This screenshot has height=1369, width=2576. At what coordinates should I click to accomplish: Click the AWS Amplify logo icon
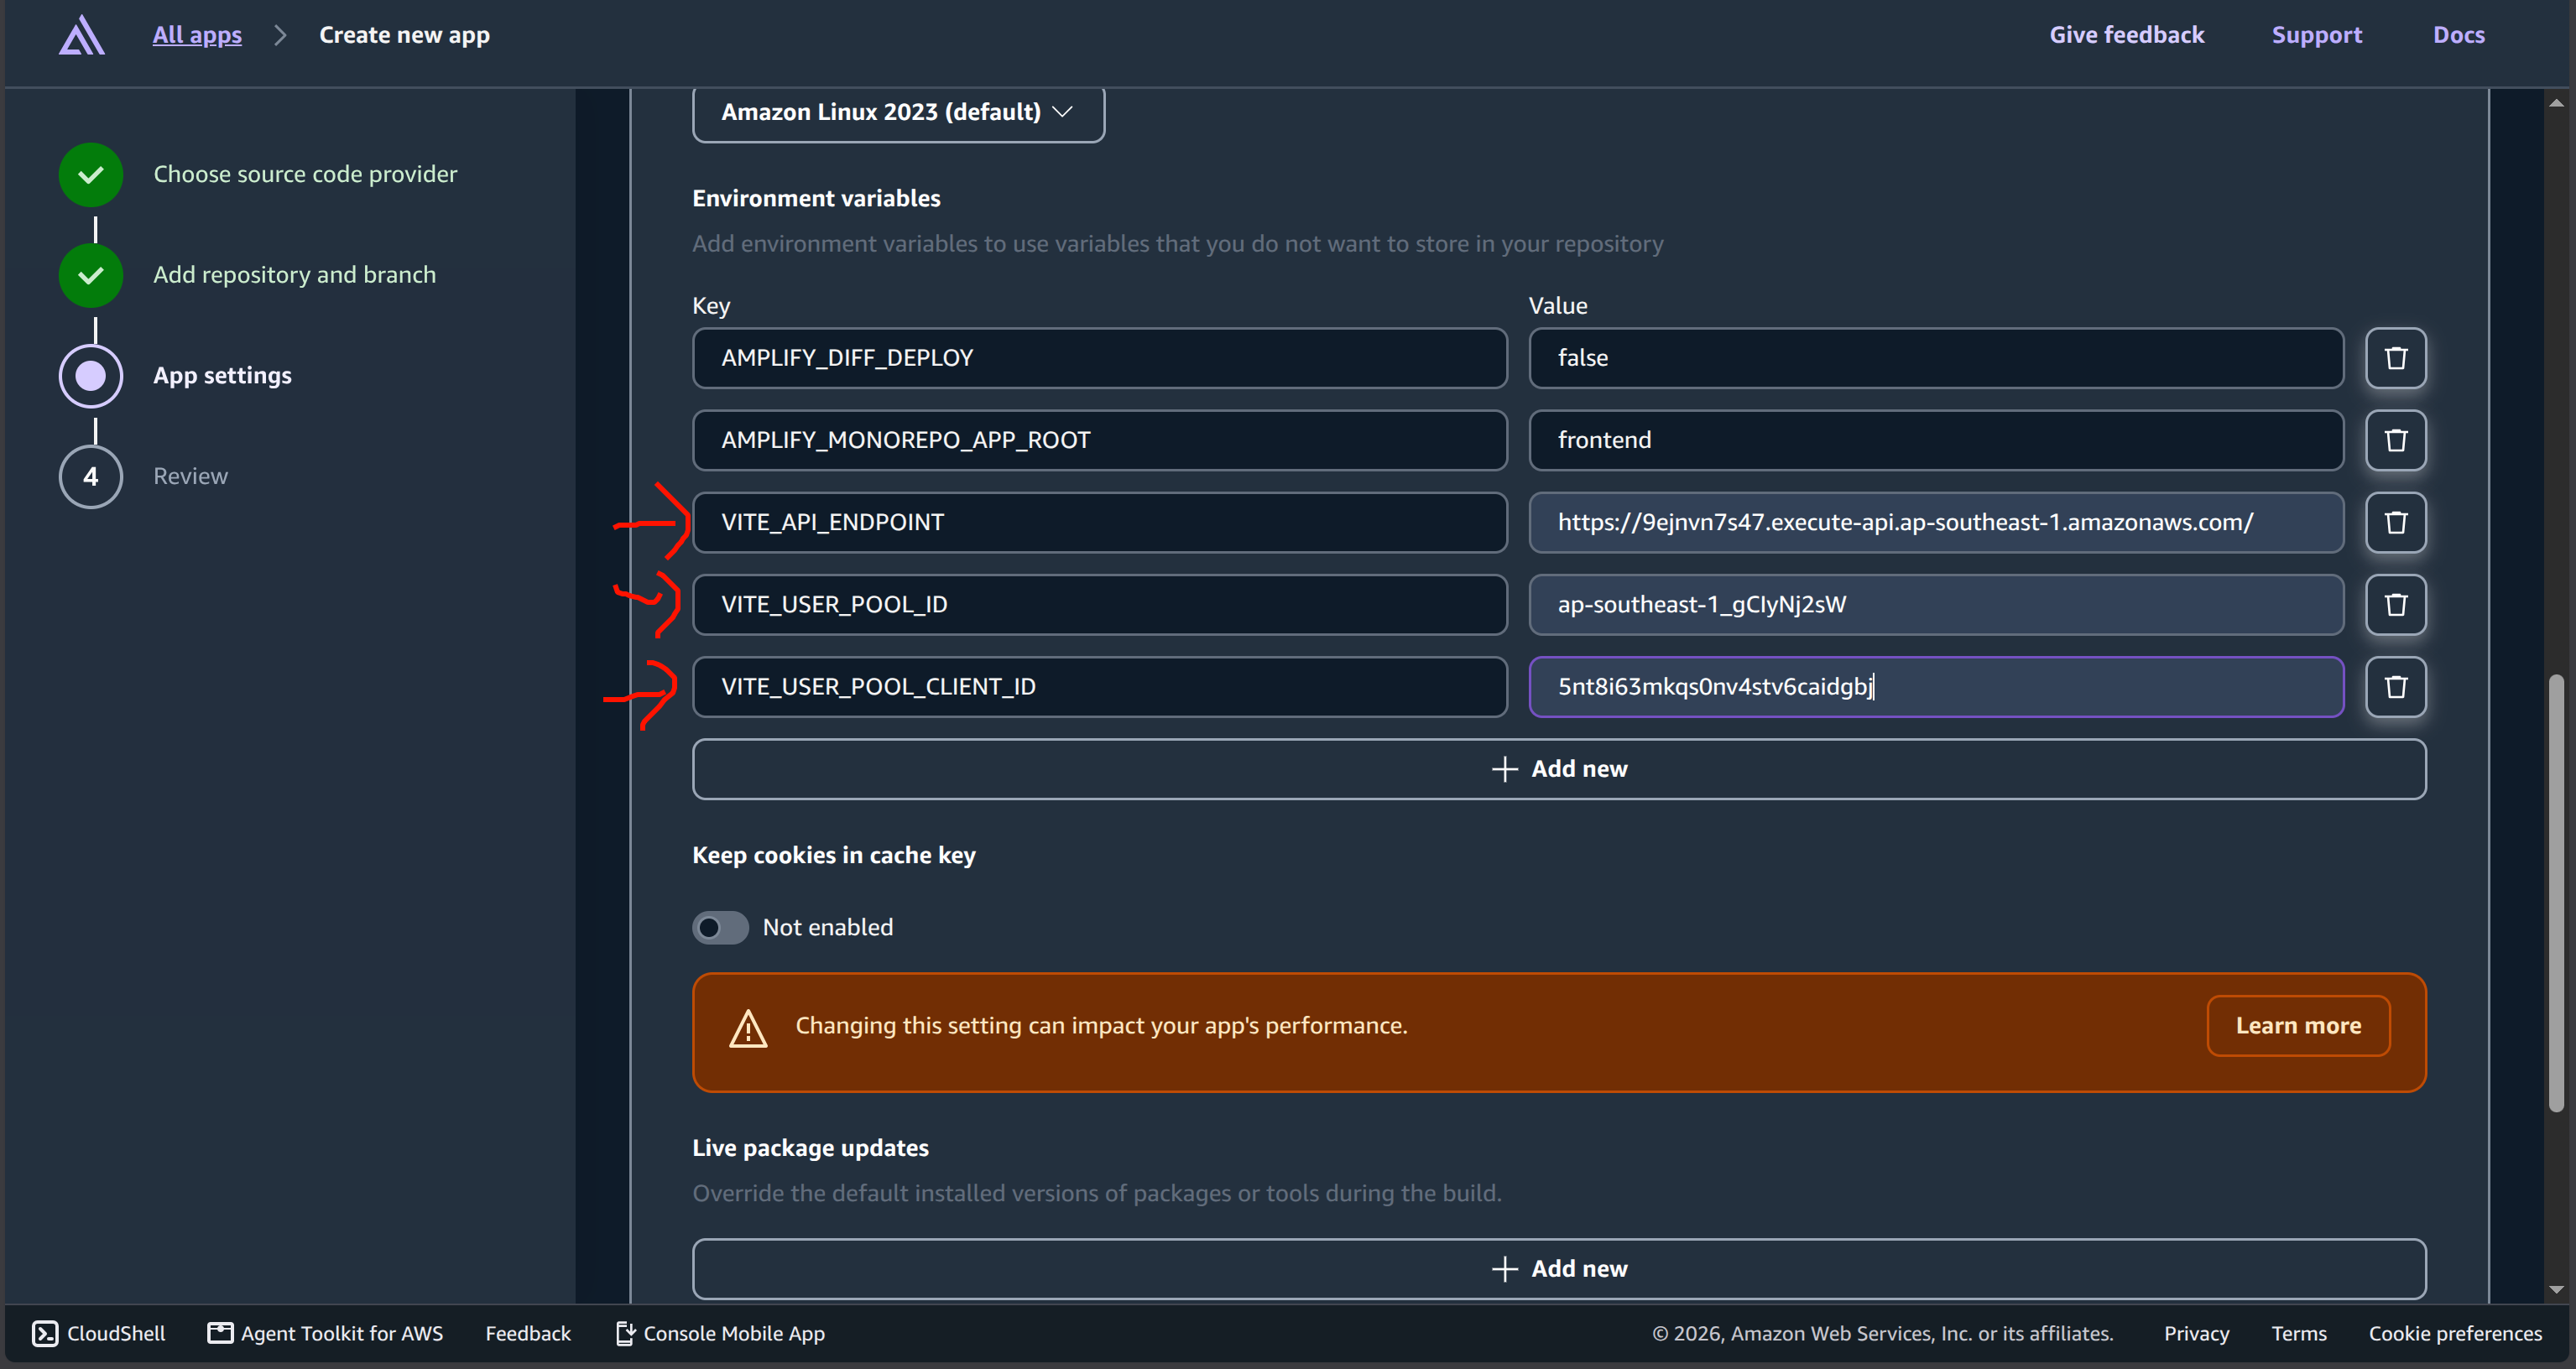[82, 35]
